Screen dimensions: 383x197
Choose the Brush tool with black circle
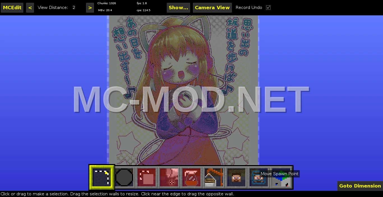(124, 177)
